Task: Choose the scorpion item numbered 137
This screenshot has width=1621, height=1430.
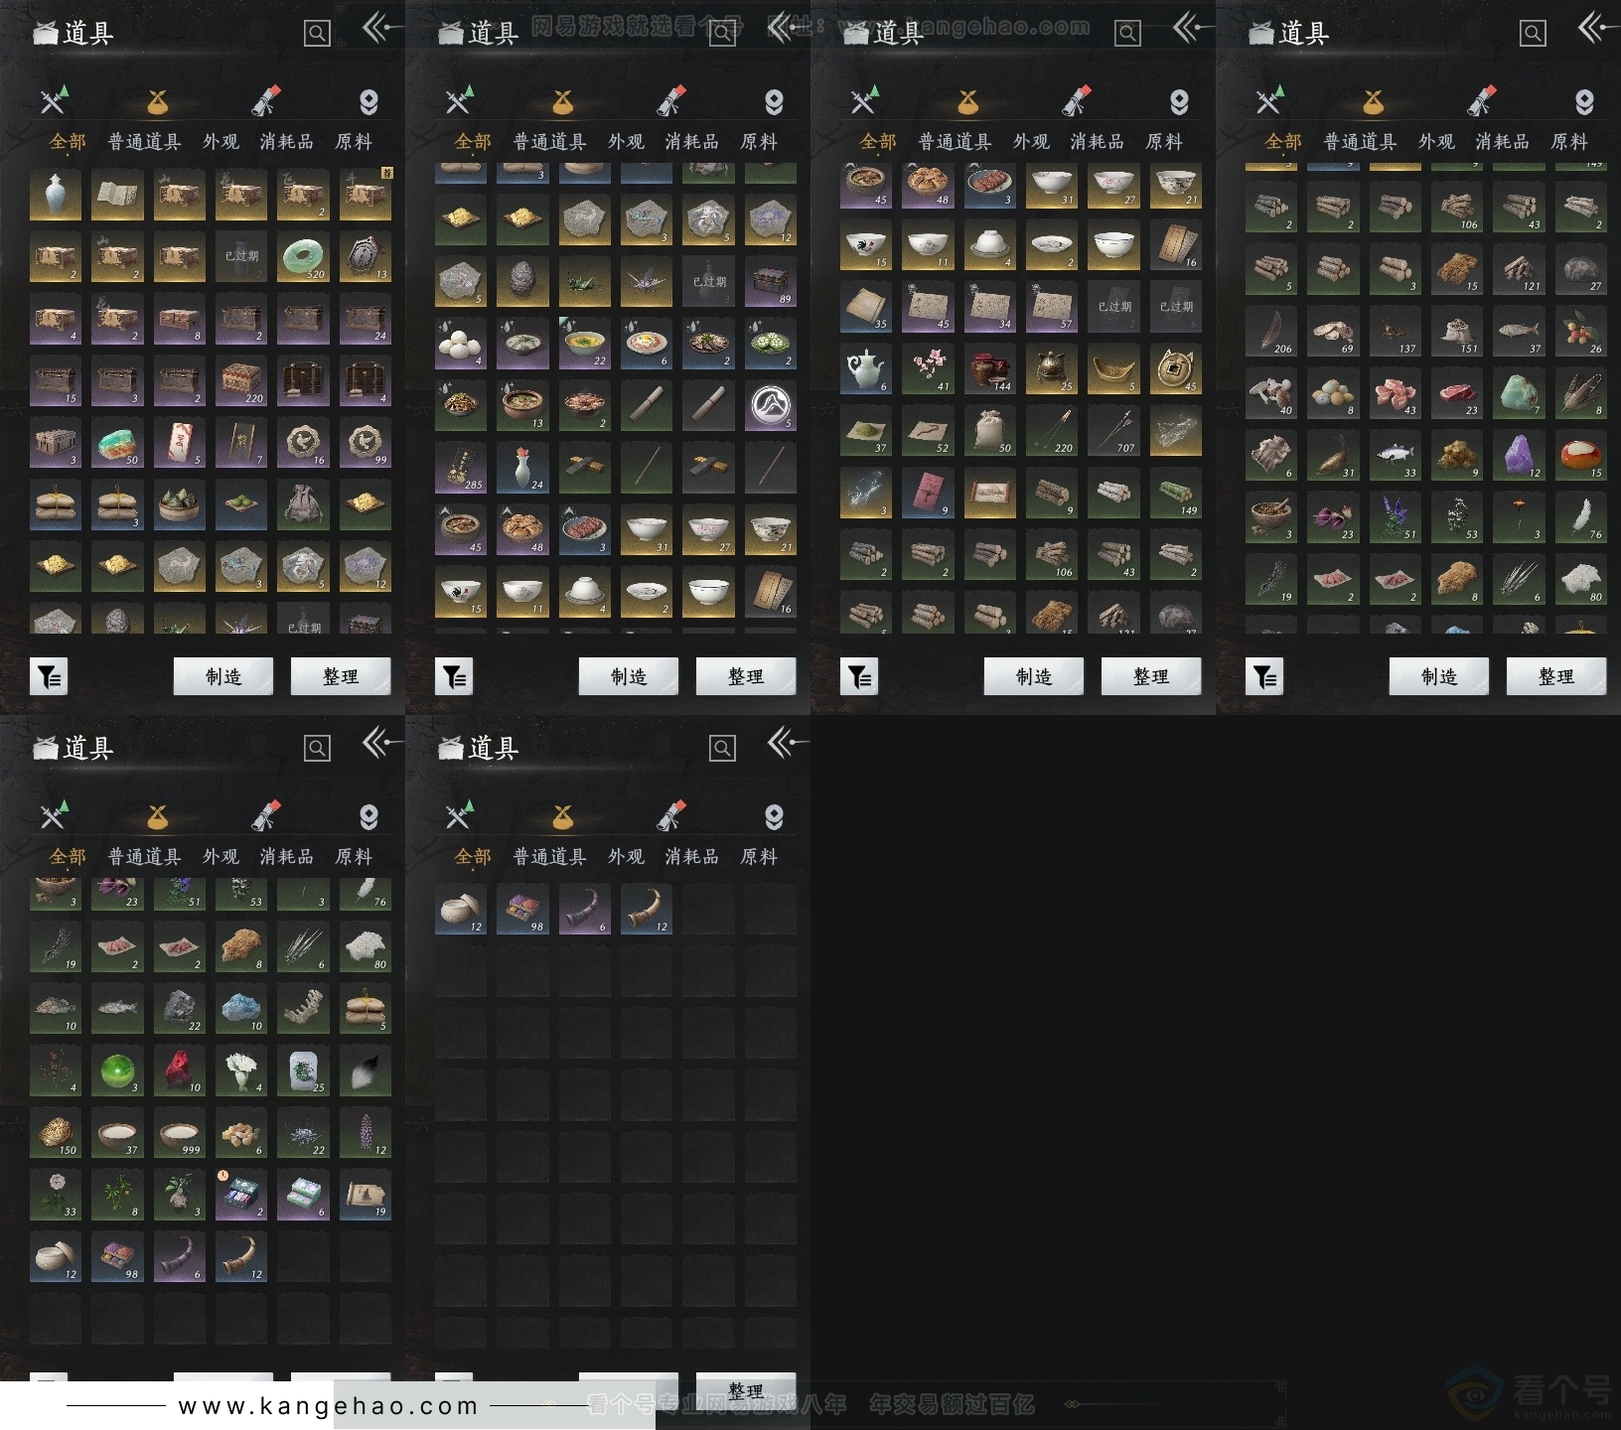Action: pos(1396,331)
